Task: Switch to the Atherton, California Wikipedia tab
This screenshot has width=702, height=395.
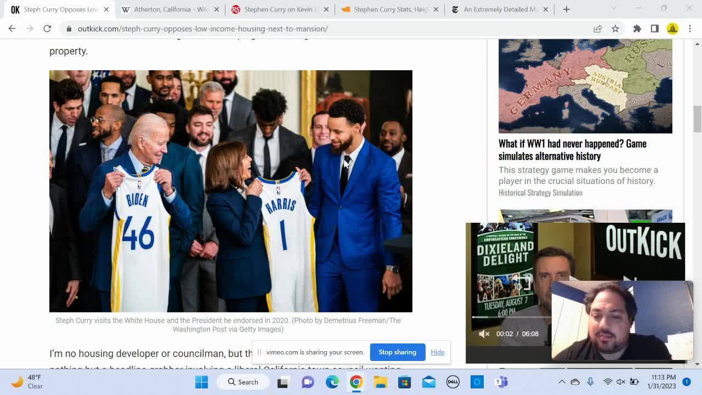Action: pos(171,9)
